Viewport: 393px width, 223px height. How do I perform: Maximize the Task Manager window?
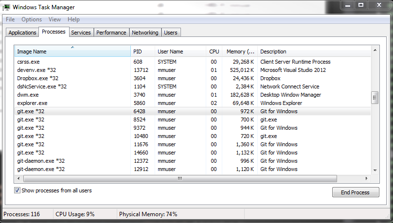point(361,5)
